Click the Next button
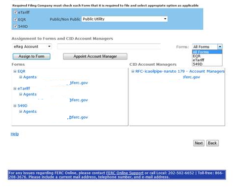The height and width of the screenshot is (187, 237). pyautogui.click(x=199, y=143)
